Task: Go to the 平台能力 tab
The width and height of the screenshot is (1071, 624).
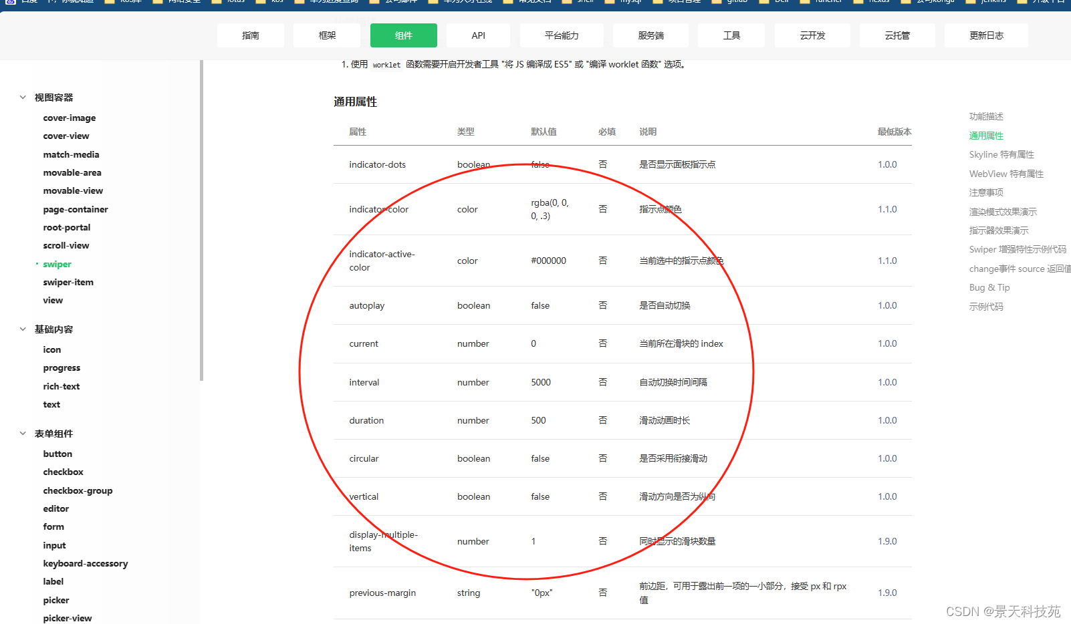Action: 562,35
